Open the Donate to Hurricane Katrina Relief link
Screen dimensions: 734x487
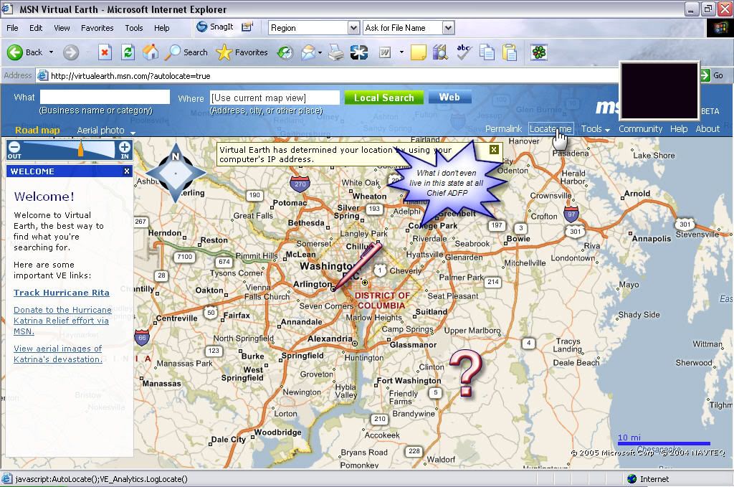click(63, 321)
